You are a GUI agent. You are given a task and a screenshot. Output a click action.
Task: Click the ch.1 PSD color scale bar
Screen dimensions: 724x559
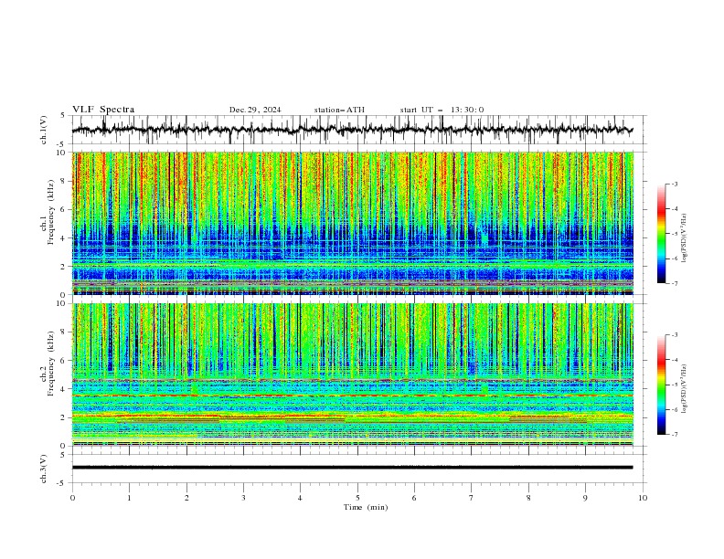[x=661, y=234]
